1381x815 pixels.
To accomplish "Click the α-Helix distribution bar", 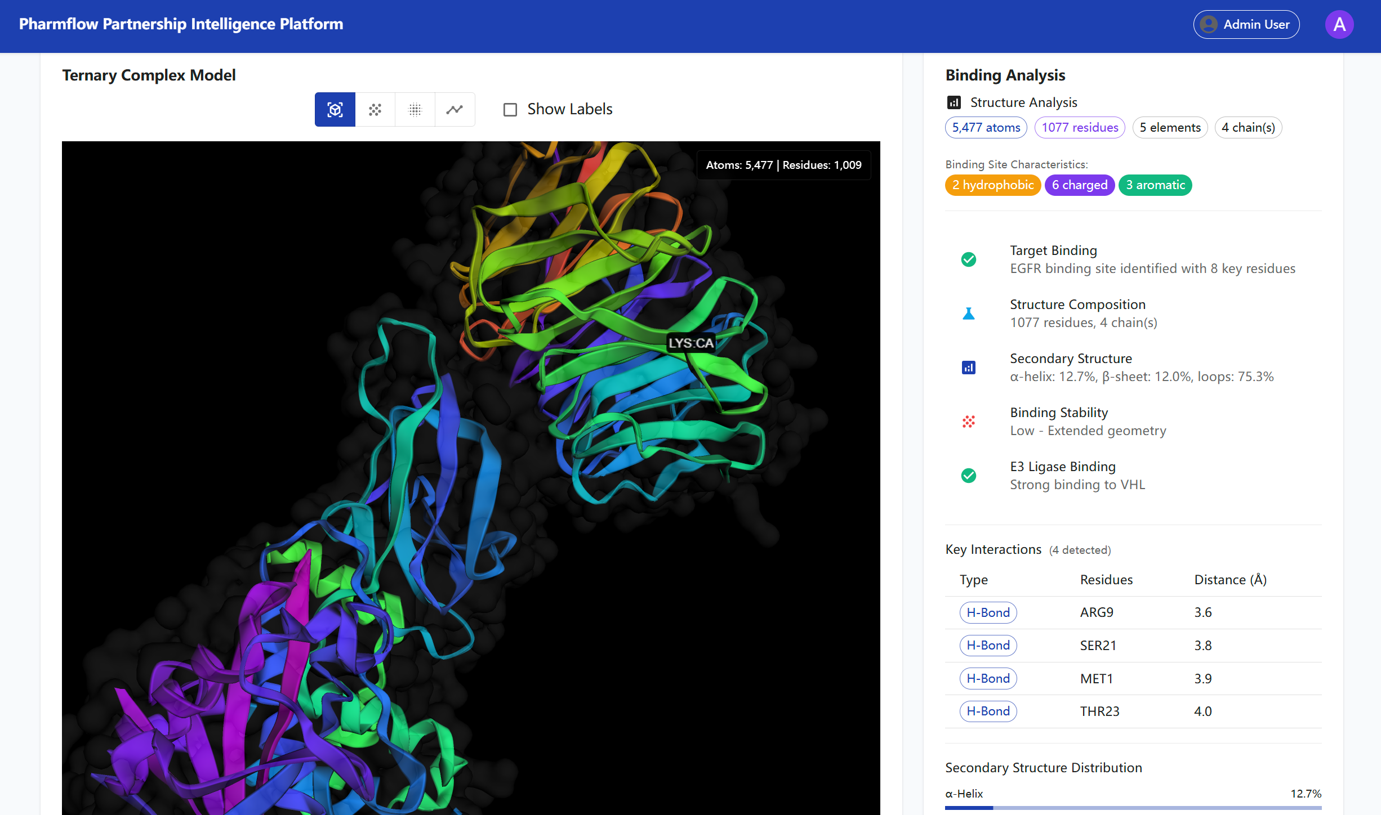I will click(1133, 808).
